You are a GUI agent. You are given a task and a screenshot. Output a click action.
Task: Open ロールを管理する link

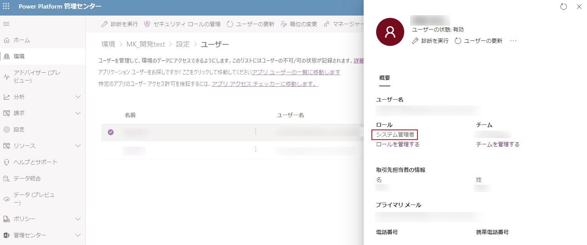pyautogui.click(x=398, y=144)
